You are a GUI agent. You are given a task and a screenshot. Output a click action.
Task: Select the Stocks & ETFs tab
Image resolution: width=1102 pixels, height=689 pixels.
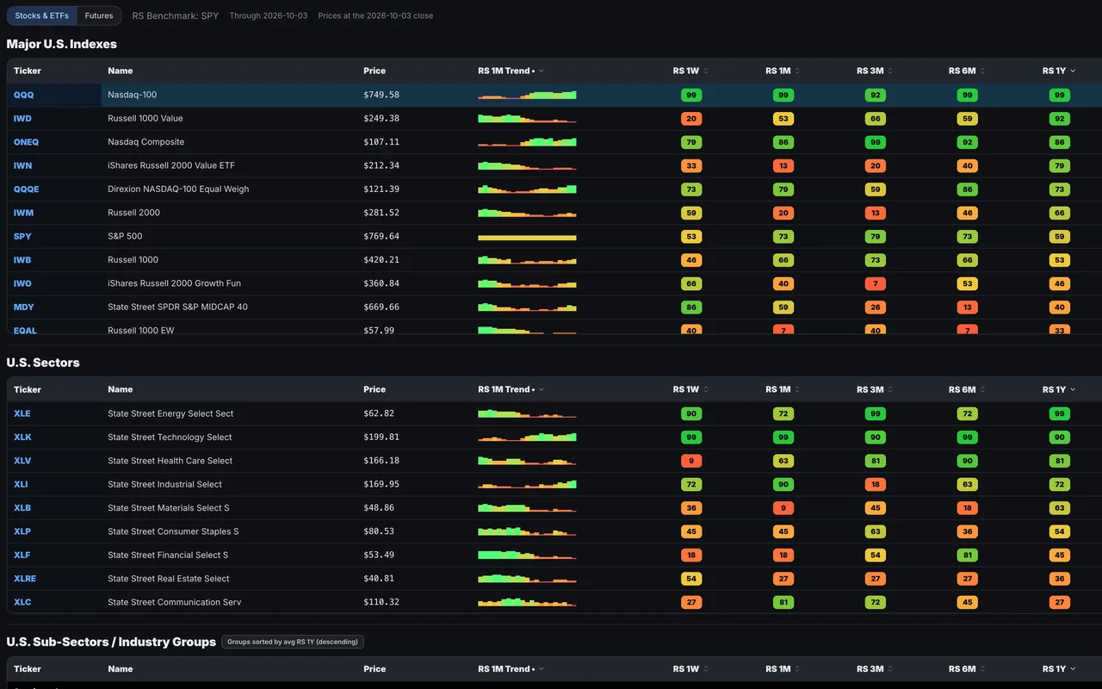(41, 16)
